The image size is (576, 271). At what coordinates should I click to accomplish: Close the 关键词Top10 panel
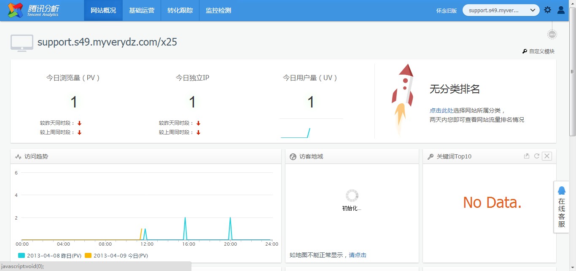point(547,156)
